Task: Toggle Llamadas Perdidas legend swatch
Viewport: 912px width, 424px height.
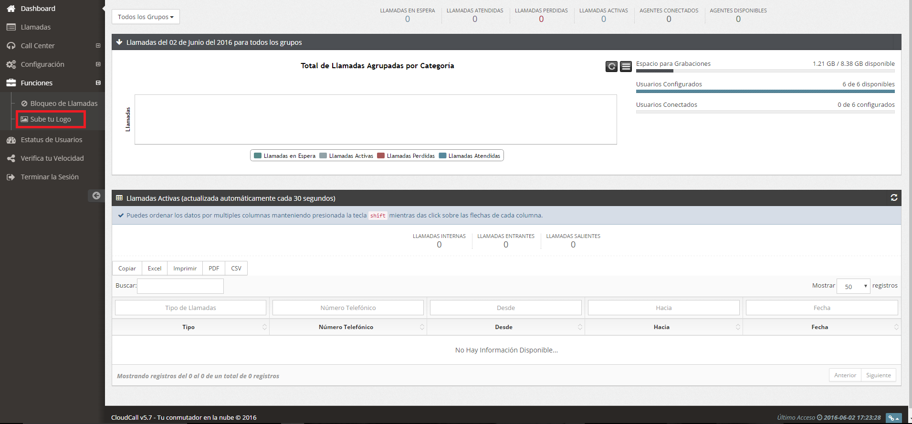Action: coord(381,155)
